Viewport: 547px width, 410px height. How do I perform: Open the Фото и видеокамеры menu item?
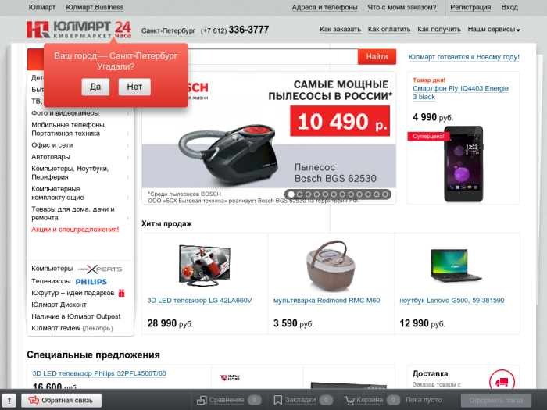point(65,113)
